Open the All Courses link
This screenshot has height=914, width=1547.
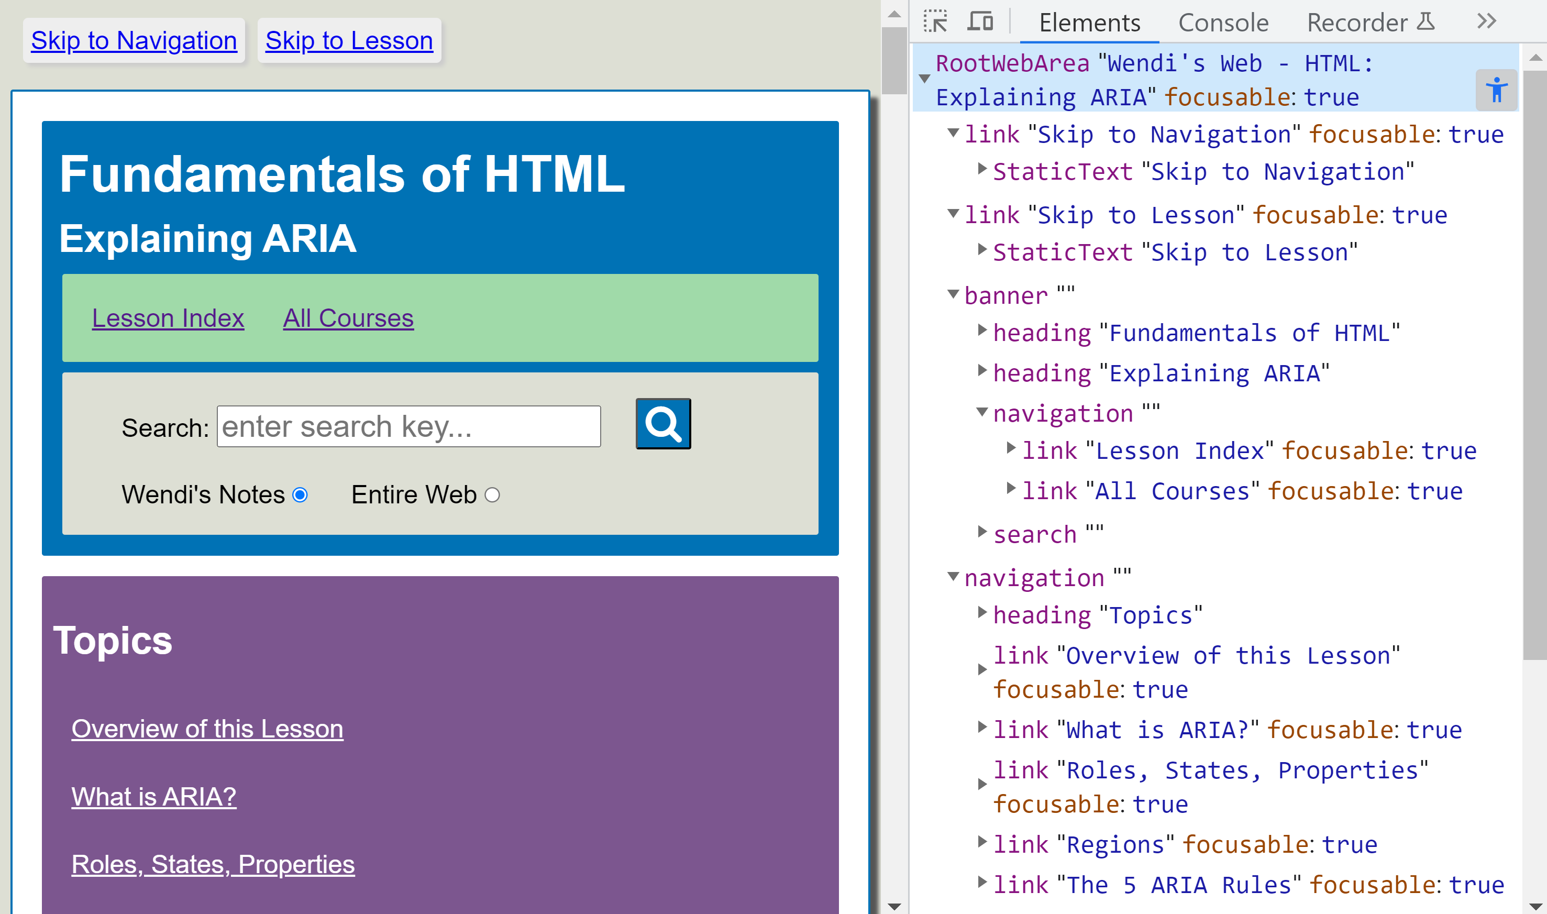click(x=348, y=318)
